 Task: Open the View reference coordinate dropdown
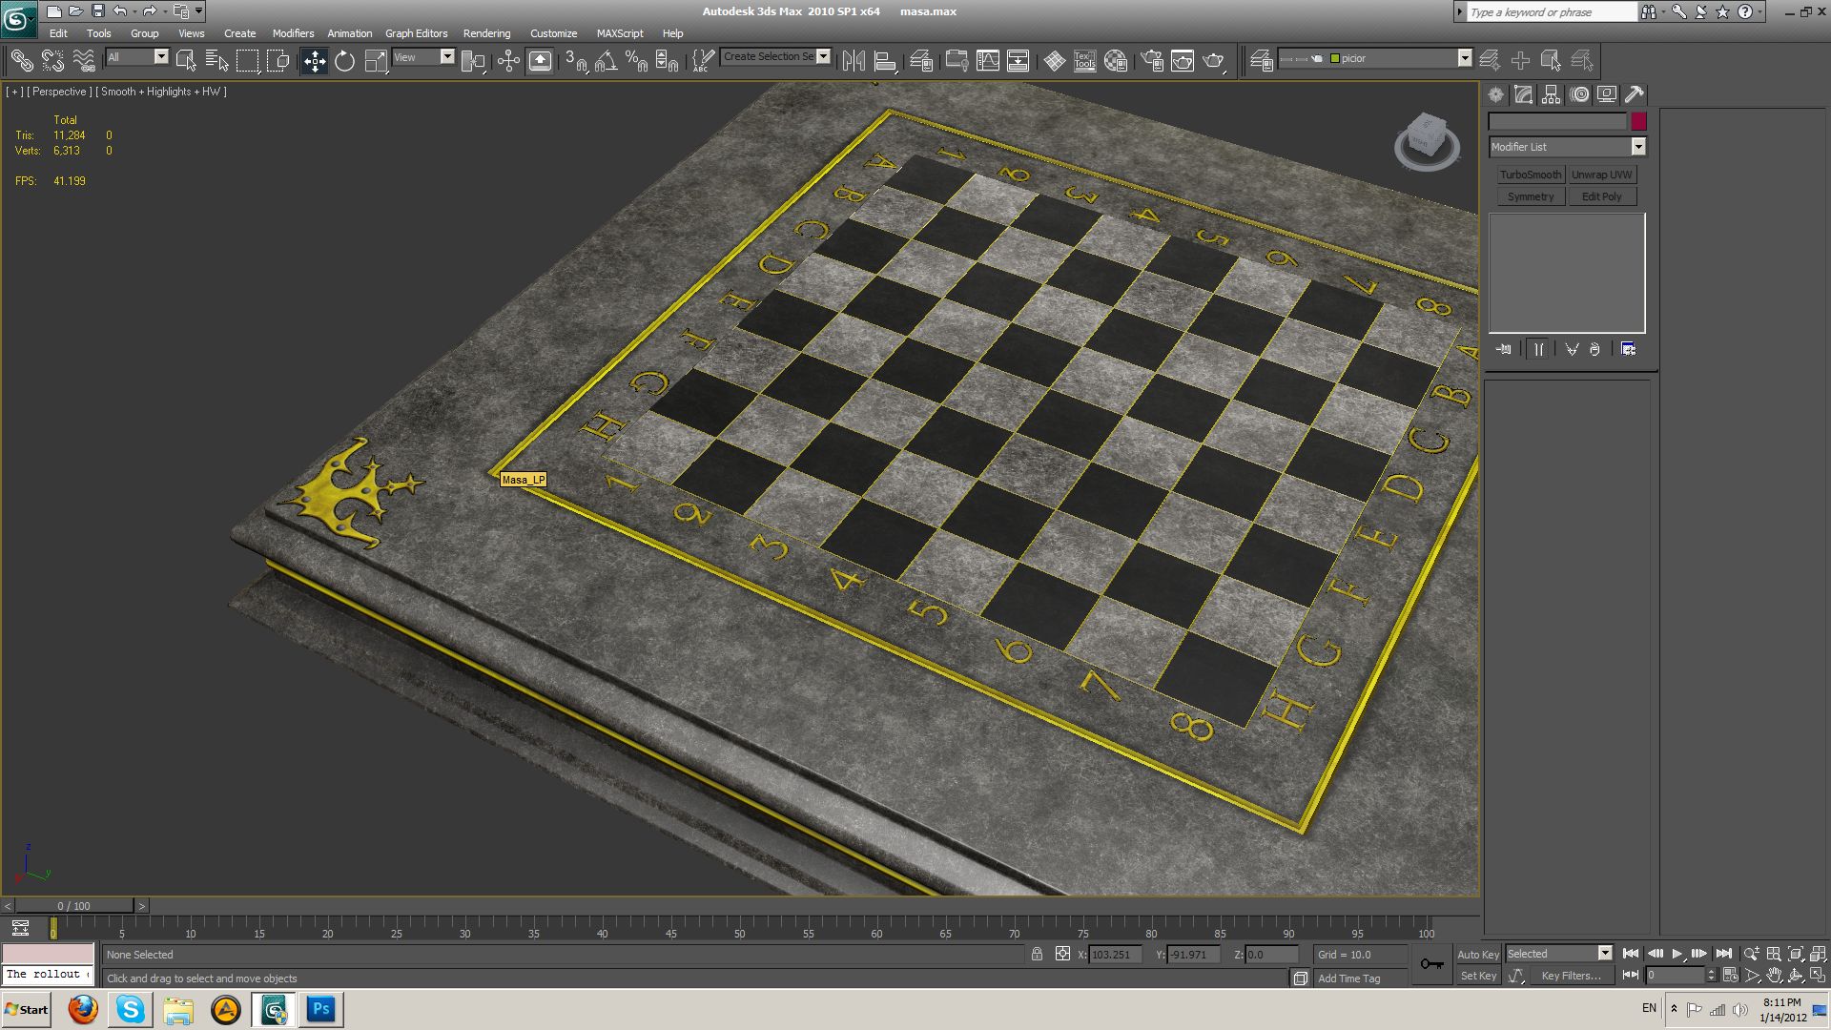click(446, 57)
